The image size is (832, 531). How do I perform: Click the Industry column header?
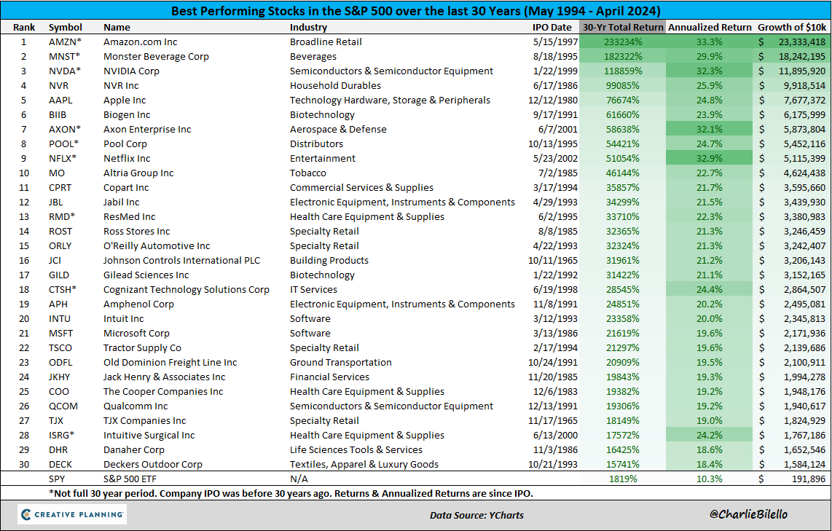coord(308,27)
